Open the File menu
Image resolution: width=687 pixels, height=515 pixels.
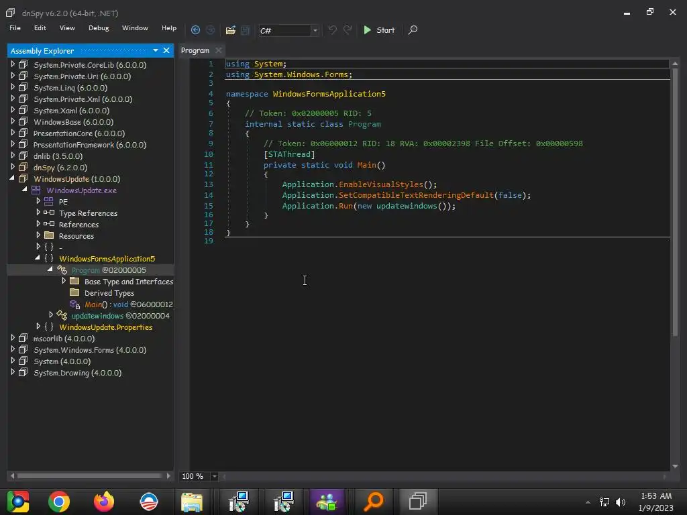coord(15,27)
